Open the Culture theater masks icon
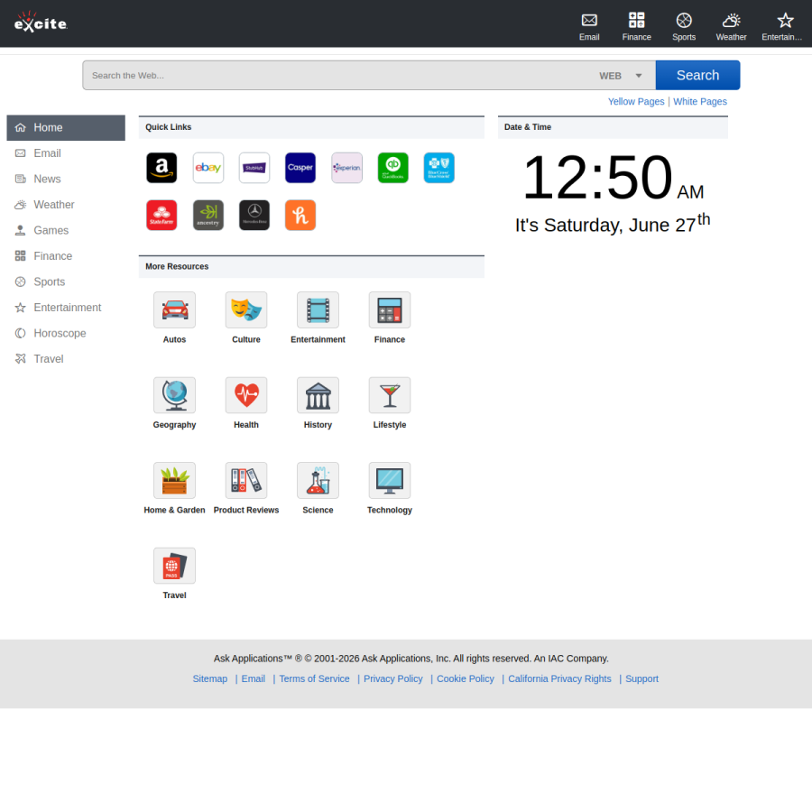This screenshot has height=812, width=812. (246, 309)
